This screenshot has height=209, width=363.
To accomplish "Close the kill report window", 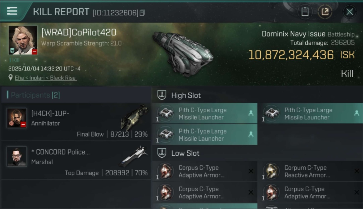I will pos(350,12).
